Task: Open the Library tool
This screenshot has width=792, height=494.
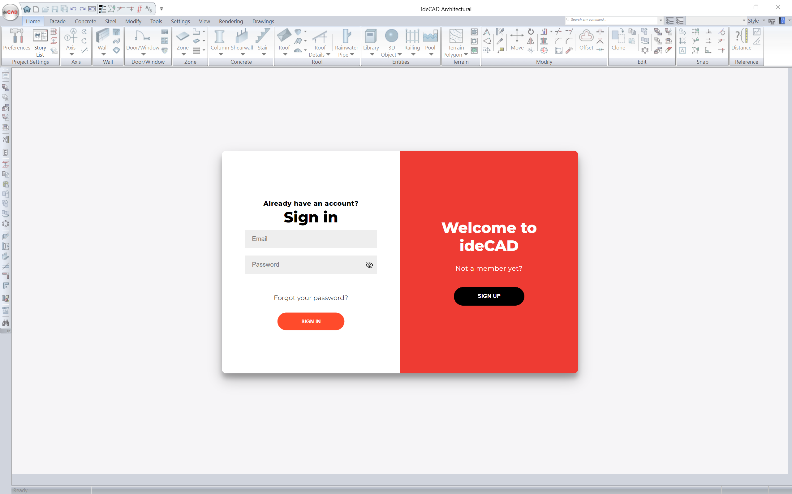Action: pos(371,40)
